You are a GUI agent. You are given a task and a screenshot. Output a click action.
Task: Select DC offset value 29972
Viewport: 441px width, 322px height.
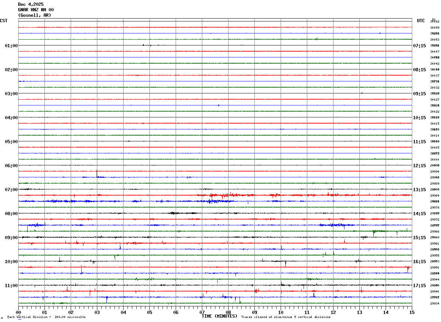point(434,220)
